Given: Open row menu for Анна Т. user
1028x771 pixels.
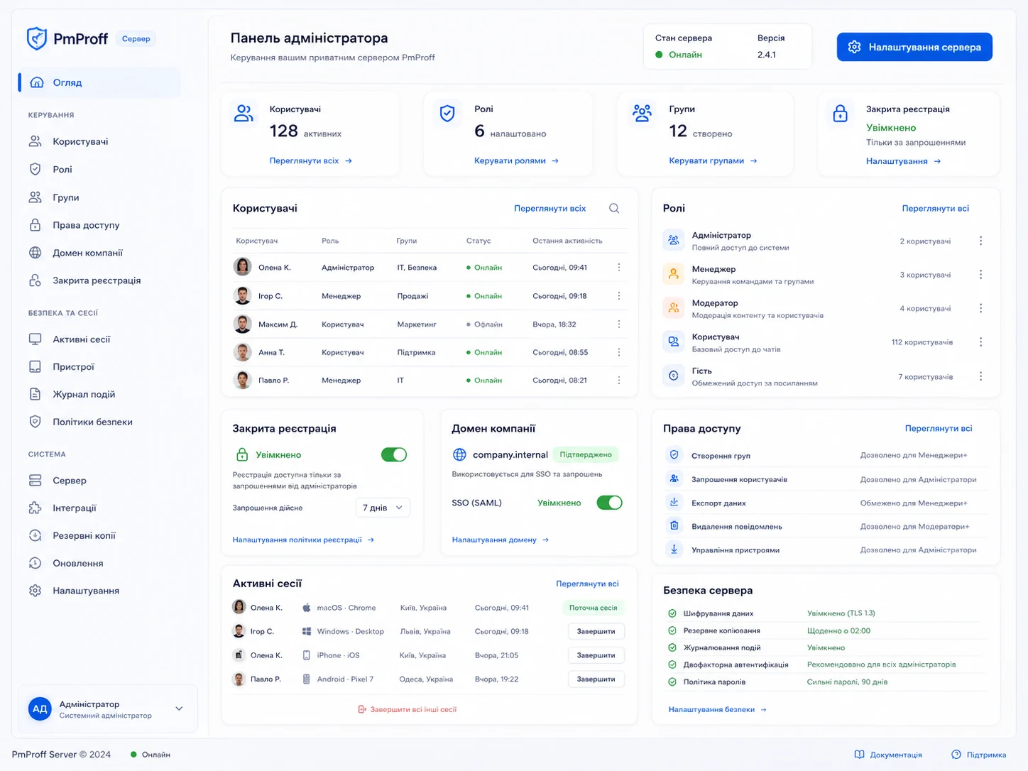Looking at the screenshot, I should pyautogui.click(x=619, y=352).
